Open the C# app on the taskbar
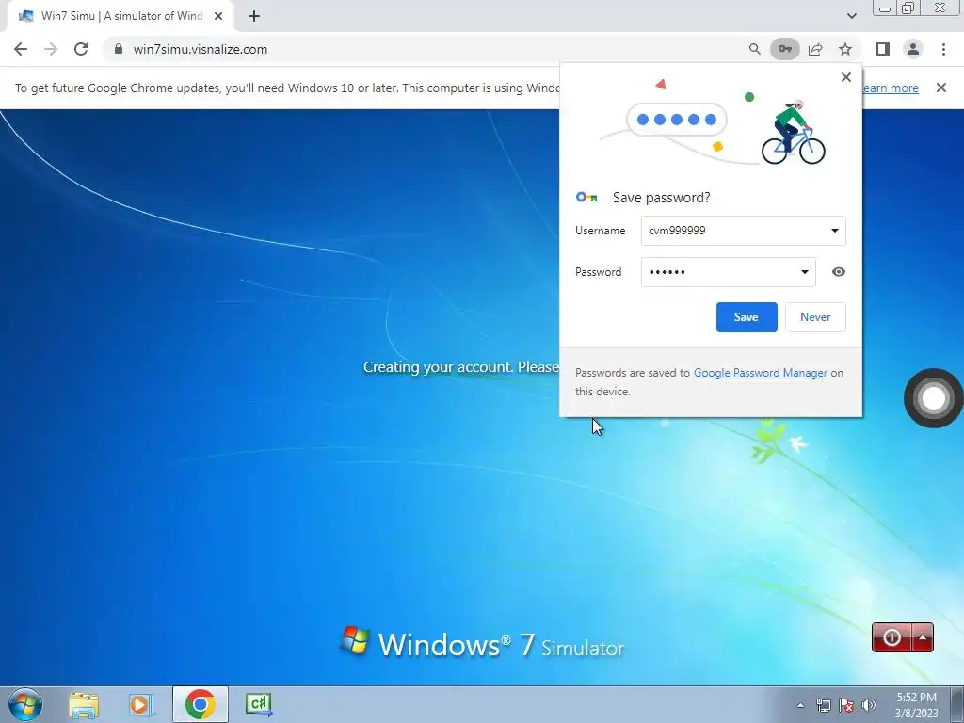 click(258, 704)
